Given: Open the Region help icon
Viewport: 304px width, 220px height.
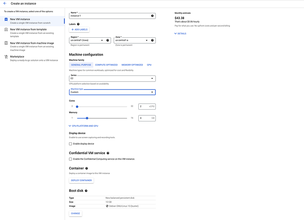Looking at the screenshot, I should tap(108, 40).
